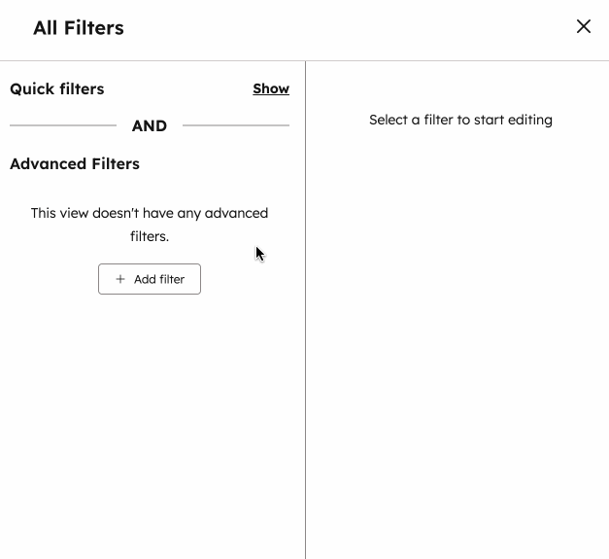Click the header divider under All Filters
The height and width of the screenshot is (559, 609).
click(x=291, y=60)
